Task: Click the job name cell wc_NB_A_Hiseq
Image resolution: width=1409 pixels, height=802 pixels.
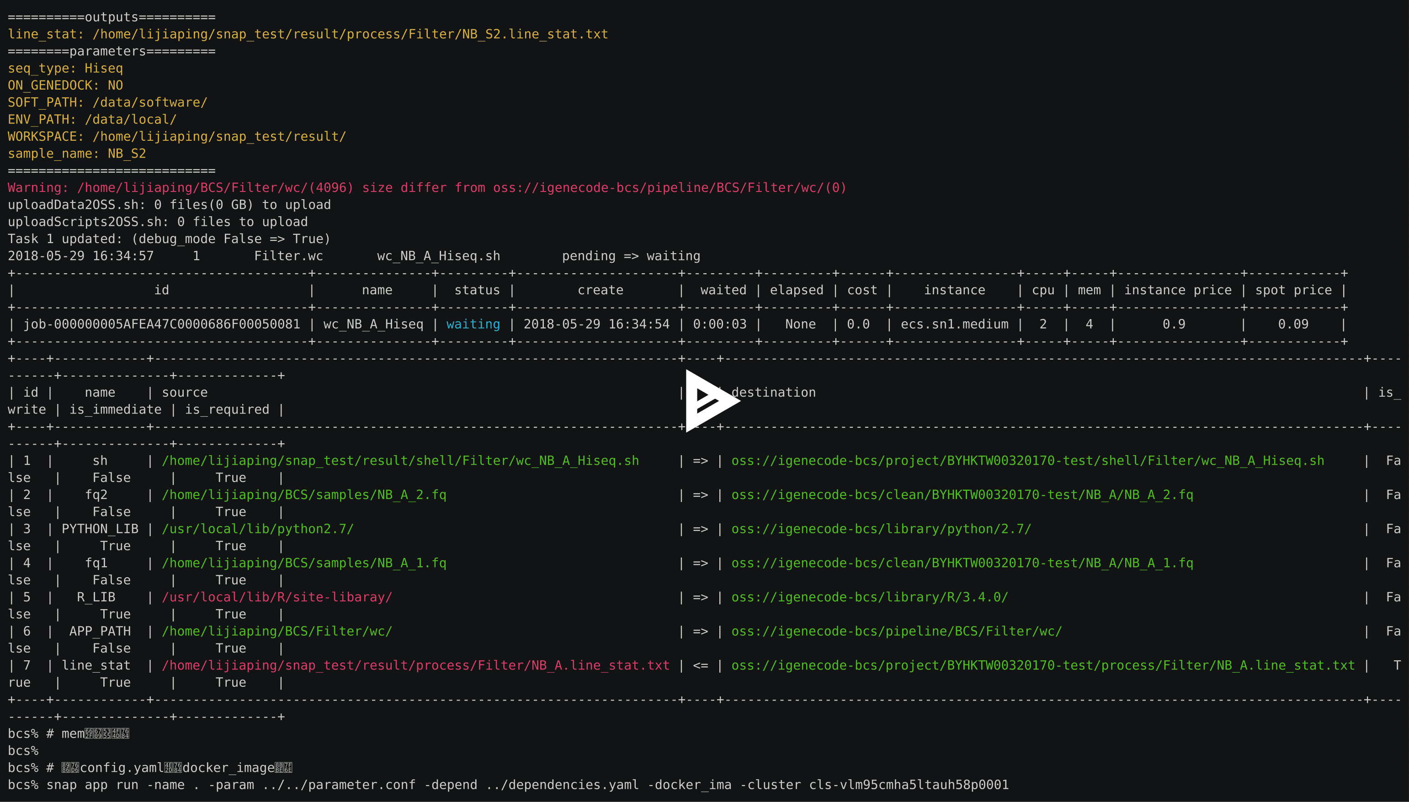Action: (x=373, y=324)
